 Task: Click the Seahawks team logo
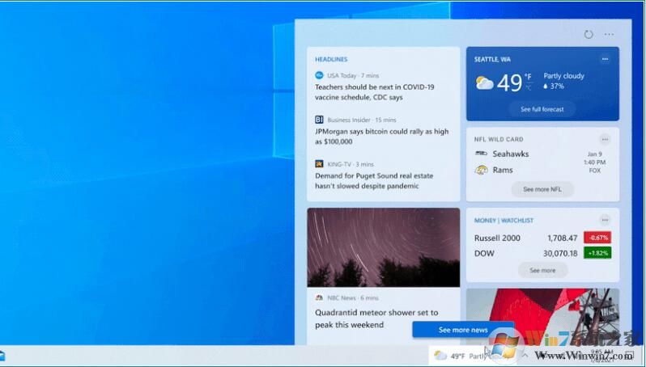(481, 154)
